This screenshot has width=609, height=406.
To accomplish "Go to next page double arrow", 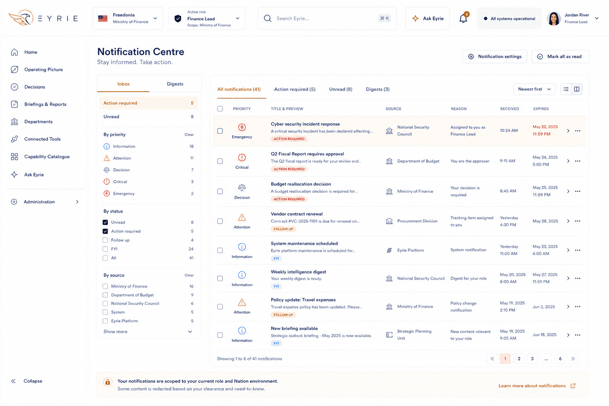I will point(573,359).
